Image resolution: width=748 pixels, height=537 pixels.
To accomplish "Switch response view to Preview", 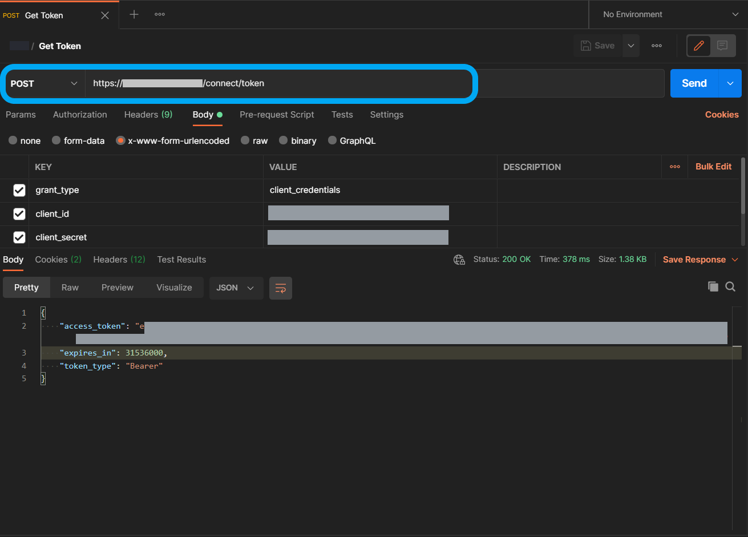I will [118, 288].
